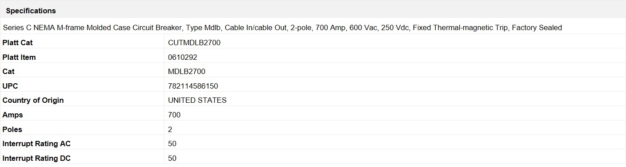This screenshot has width=626, height=167.
Task: Click the Interrupt Rating AC label
Action: point(36,144)
